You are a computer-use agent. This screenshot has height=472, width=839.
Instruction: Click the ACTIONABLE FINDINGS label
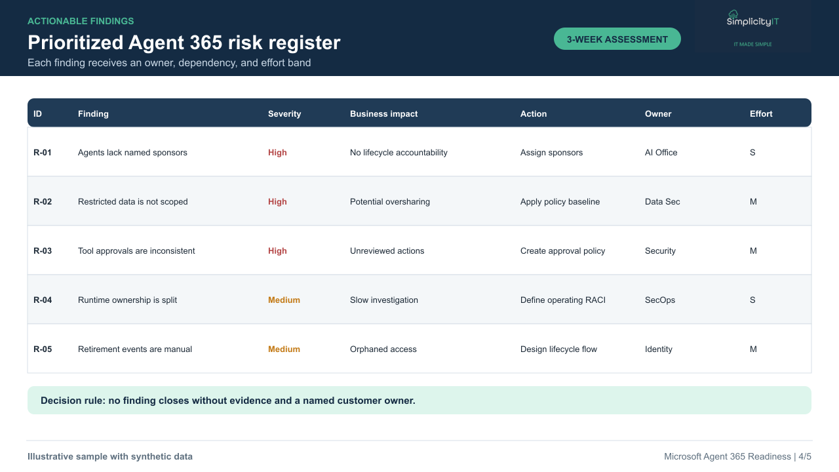tap(81, 21)
